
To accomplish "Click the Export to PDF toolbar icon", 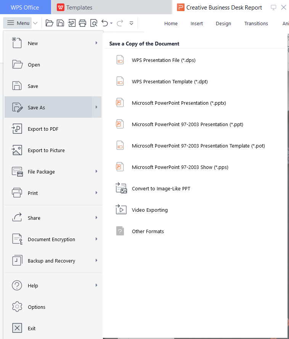I will 72,23.
